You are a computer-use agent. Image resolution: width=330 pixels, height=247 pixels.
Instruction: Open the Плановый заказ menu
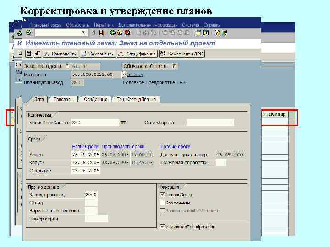click(45, 25)
